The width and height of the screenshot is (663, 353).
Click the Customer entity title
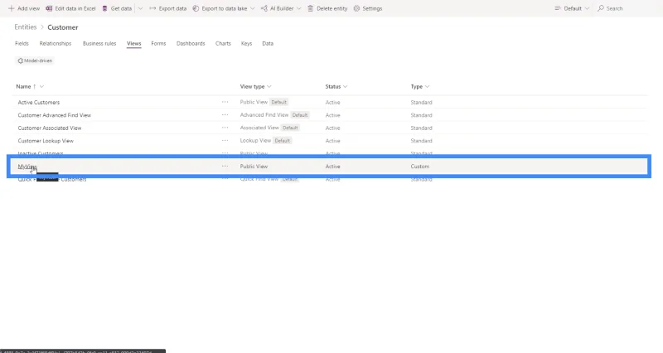[63, 27]
